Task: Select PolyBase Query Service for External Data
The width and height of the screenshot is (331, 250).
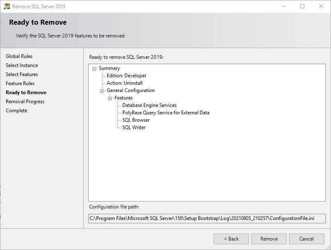Action: pyautogui.click(x=165, y=113)
